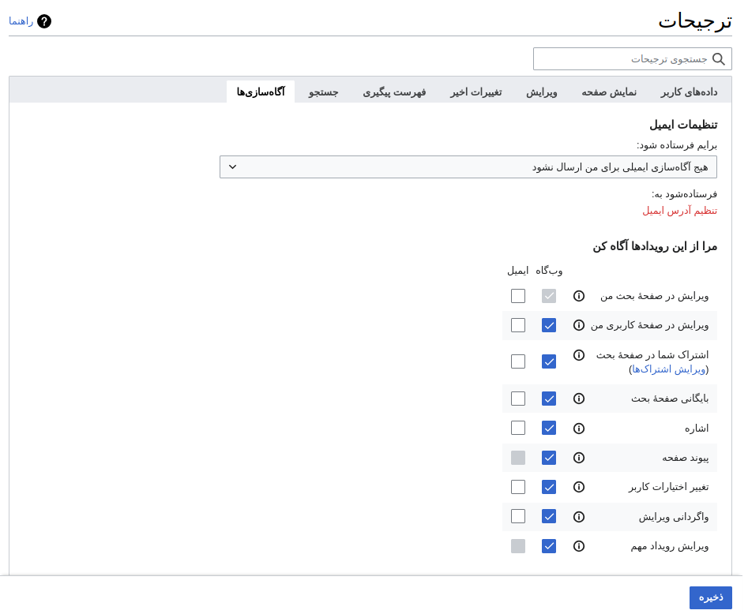Image resolution: width=748 pixels, height=614 pixels.
Task: Open the فهرست پیگیری tab
Action: [394, 92]
